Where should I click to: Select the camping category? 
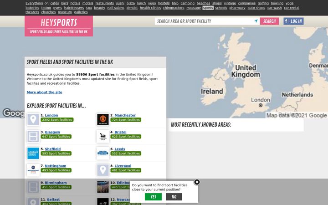click(x=187, y=3)
